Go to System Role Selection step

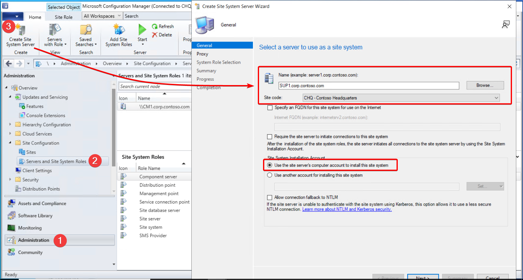pyautogui.click(x=219, y=62)
